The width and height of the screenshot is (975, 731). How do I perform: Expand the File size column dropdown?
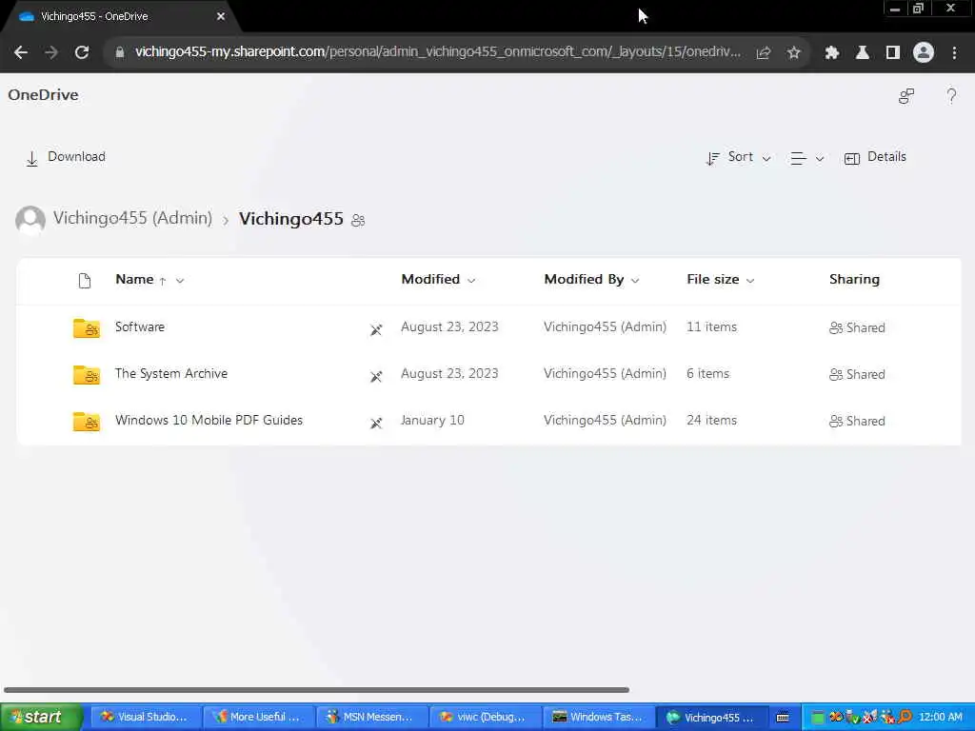point(750,281)
